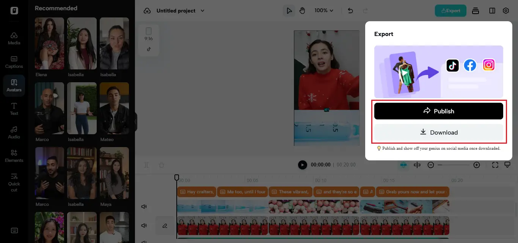Viewport: 518px width, 243px height.
Task: Mute the first video track
Action: tap(144, 207)
